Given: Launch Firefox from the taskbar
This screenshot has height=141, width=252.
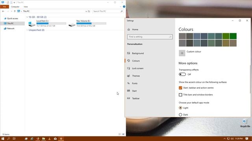Looking at the screenshot, I should [x=38, y=139].
